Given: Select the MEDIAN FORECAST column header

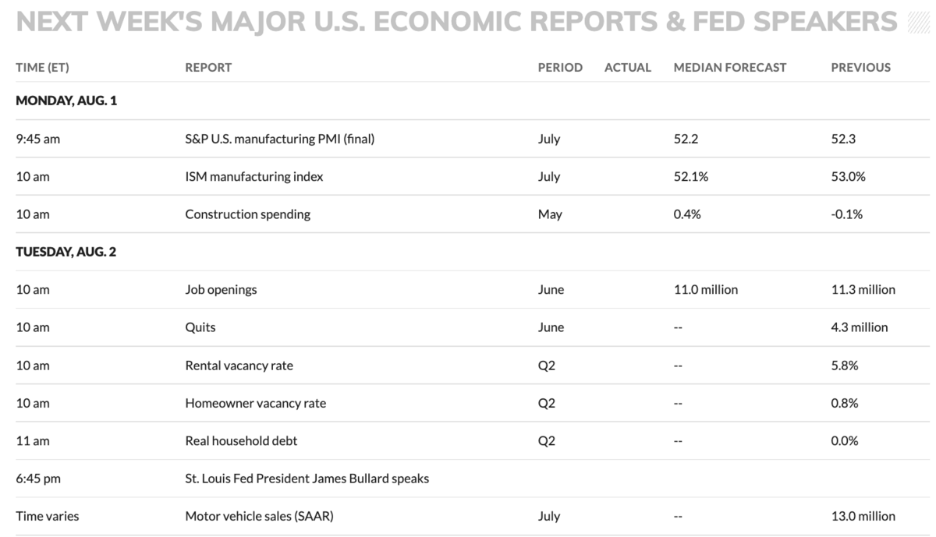Looking at the screenshot, I should click(730, 68).
